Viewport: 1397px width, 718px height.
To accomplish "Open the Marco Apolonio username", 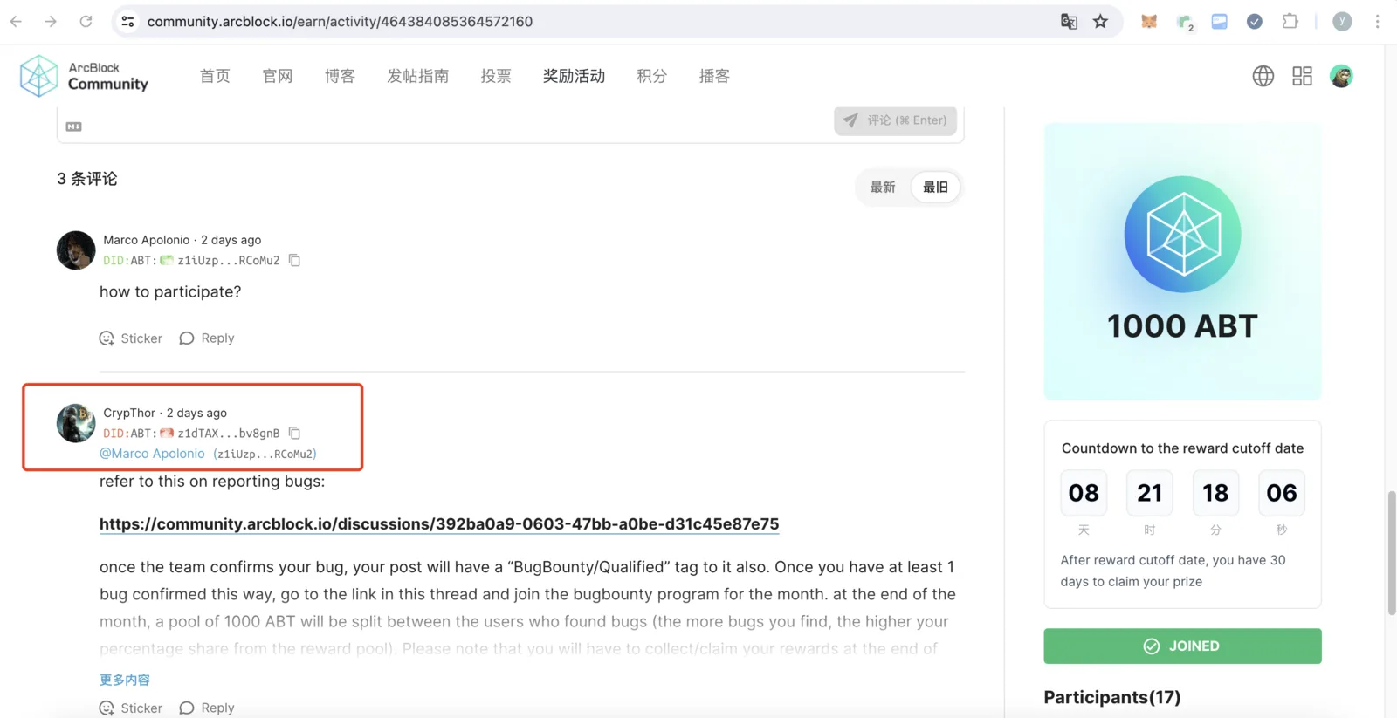I will pos(146,240).
